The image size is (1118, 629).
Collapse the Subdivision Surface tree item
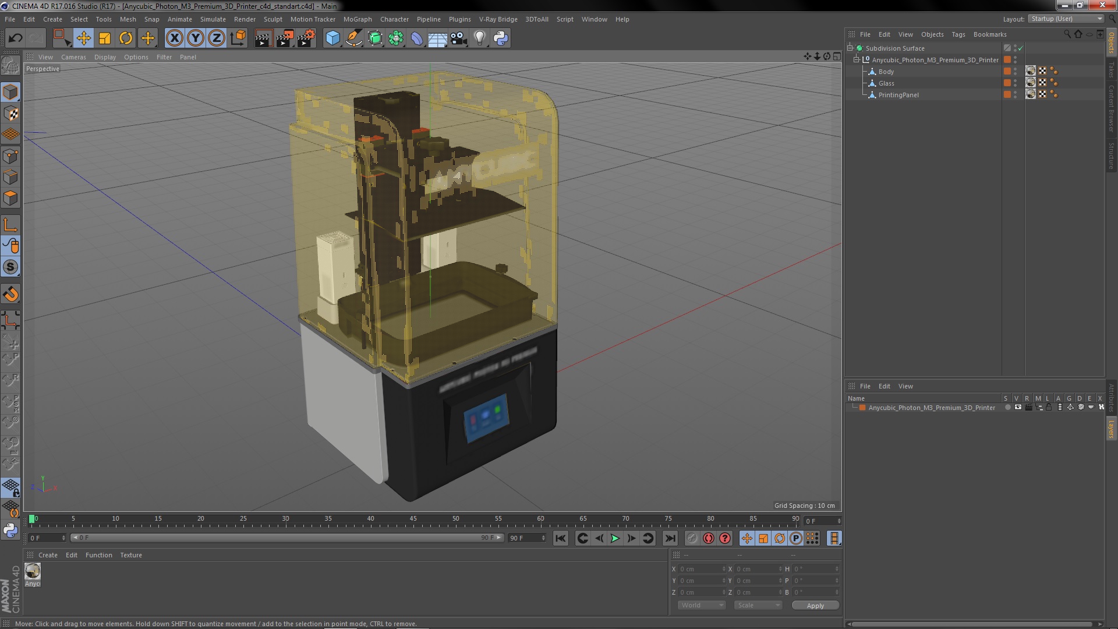click(850, 48)
